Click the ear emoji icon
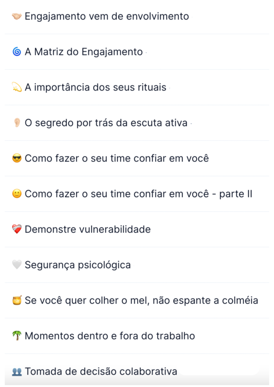This screenshot has height=387, width=274. pos(17,123)
